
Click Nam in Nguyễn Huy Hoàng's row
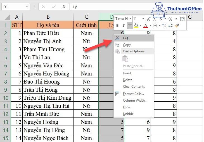coord(86,74)
